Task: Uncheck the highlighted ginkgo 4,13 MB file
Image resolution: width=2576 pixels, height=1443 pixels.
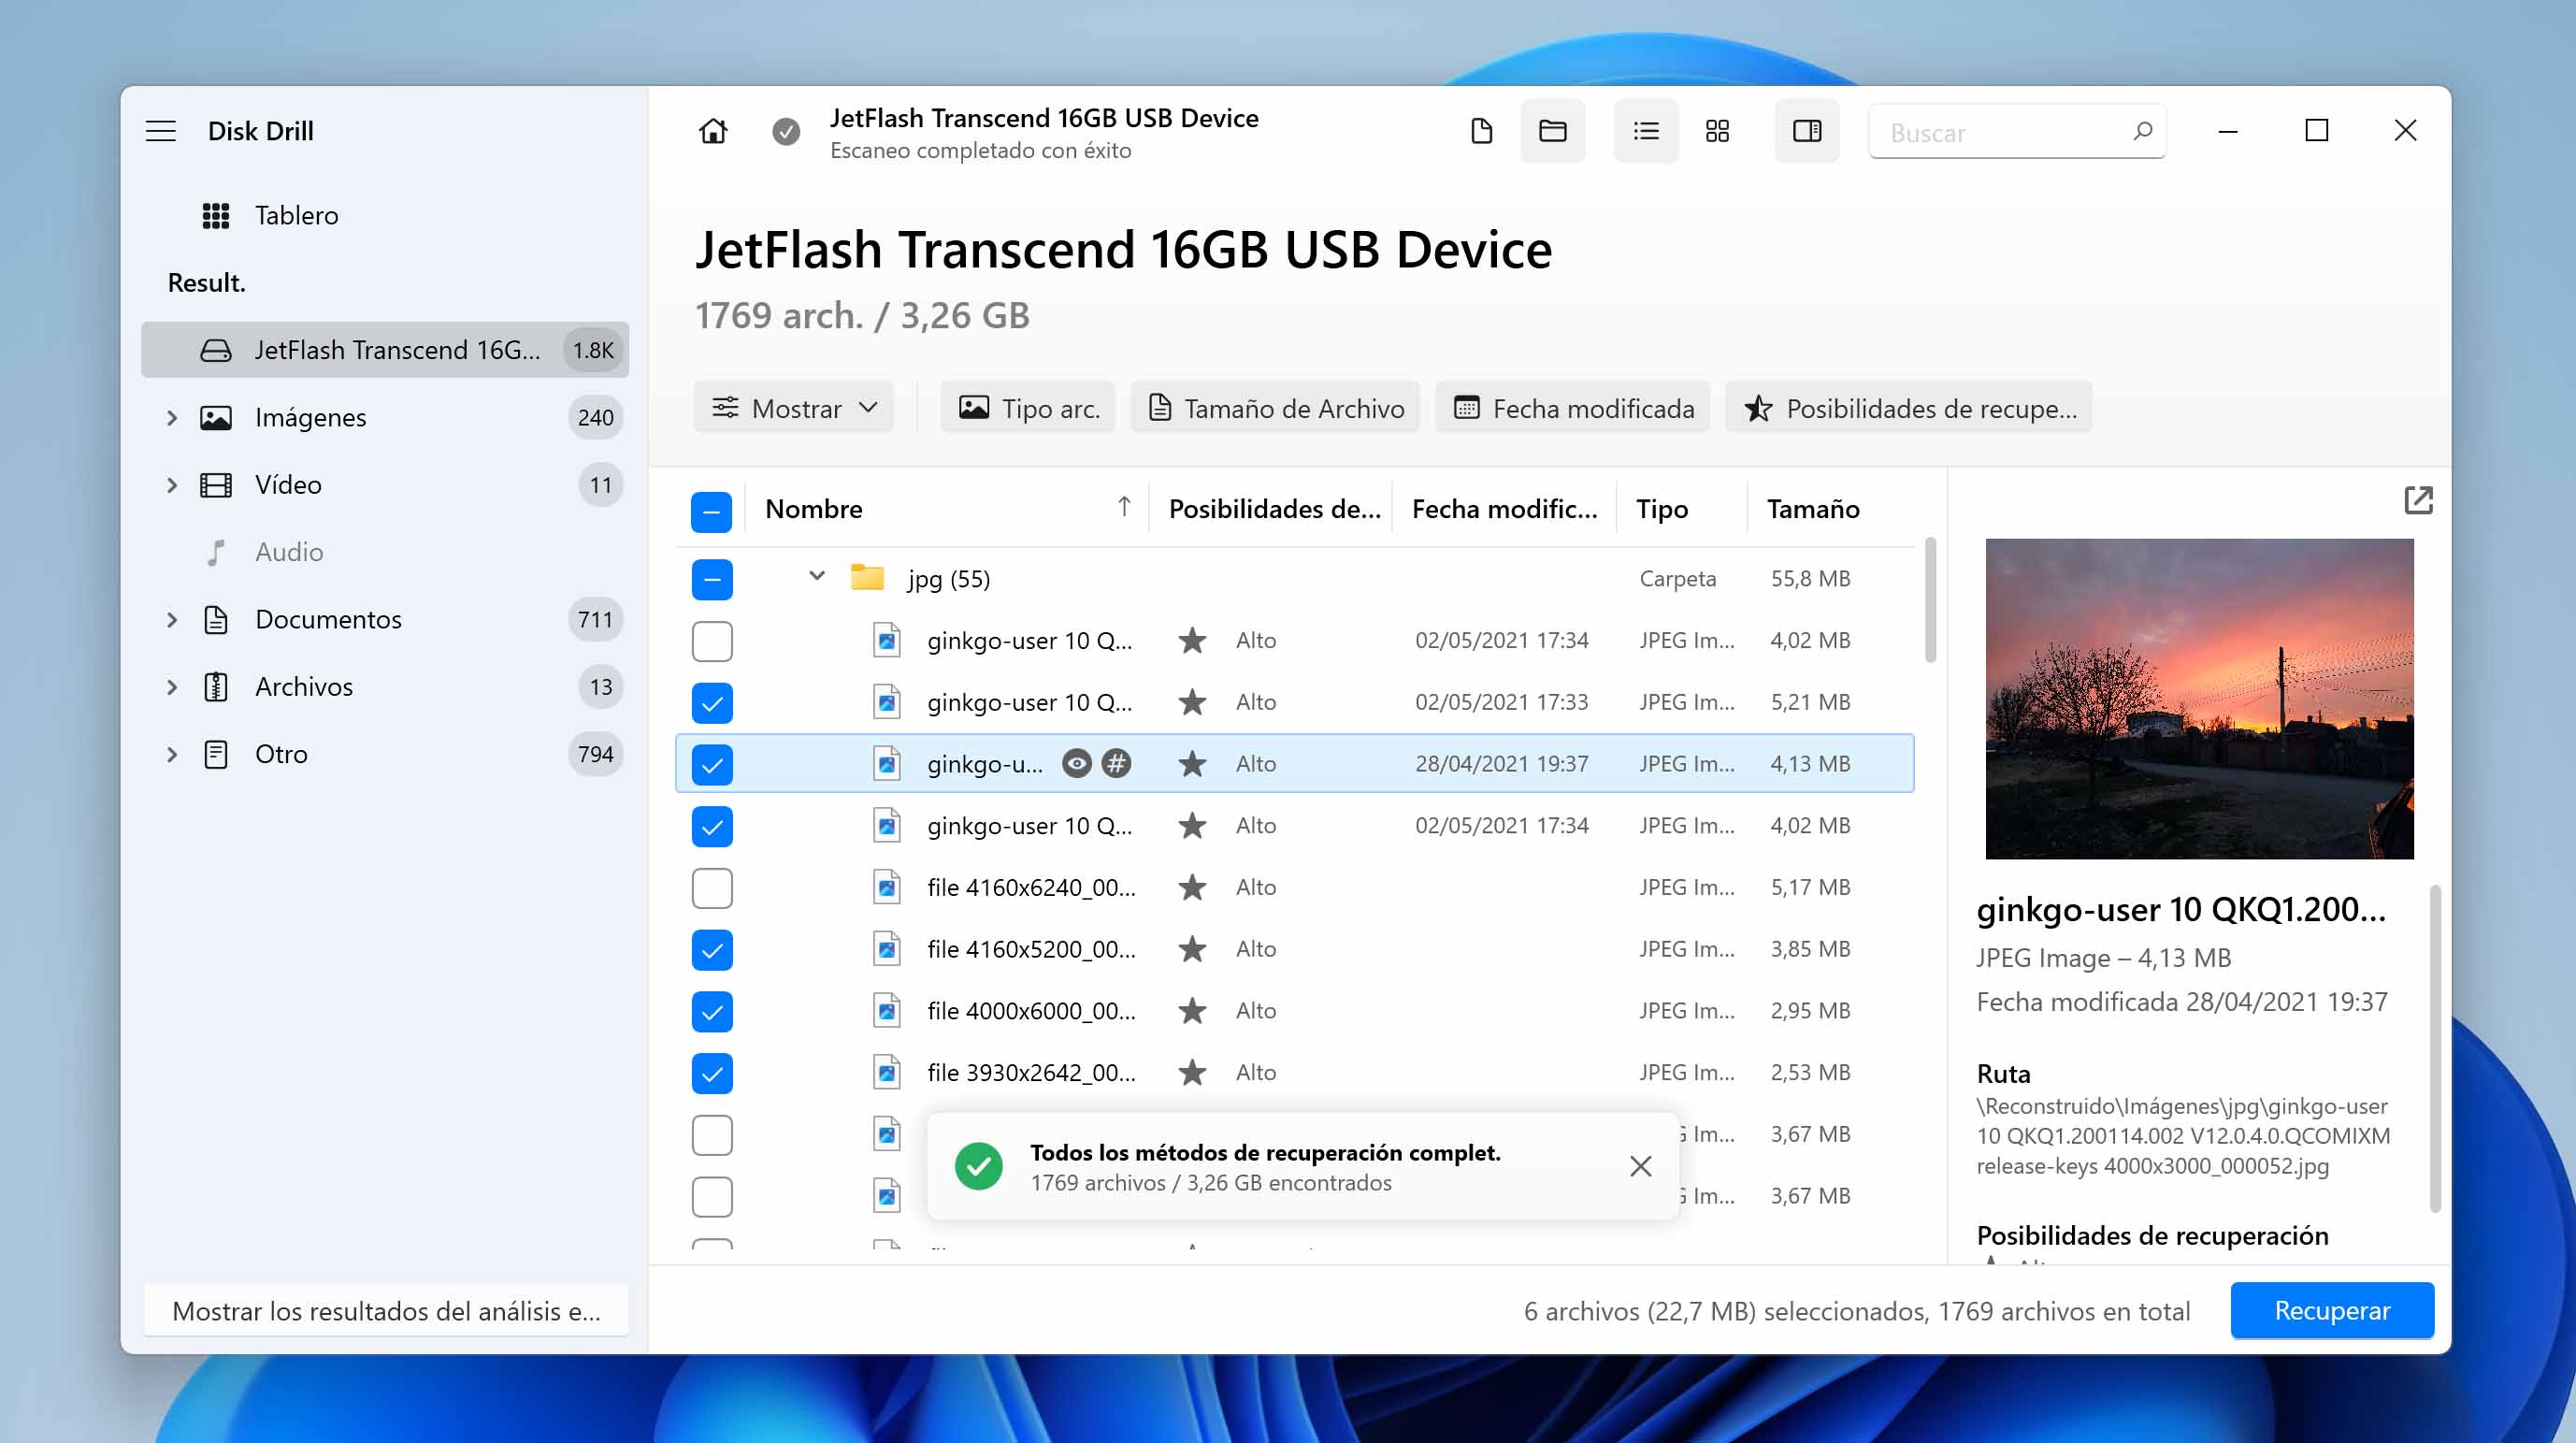Action: (x=711, y=765)
